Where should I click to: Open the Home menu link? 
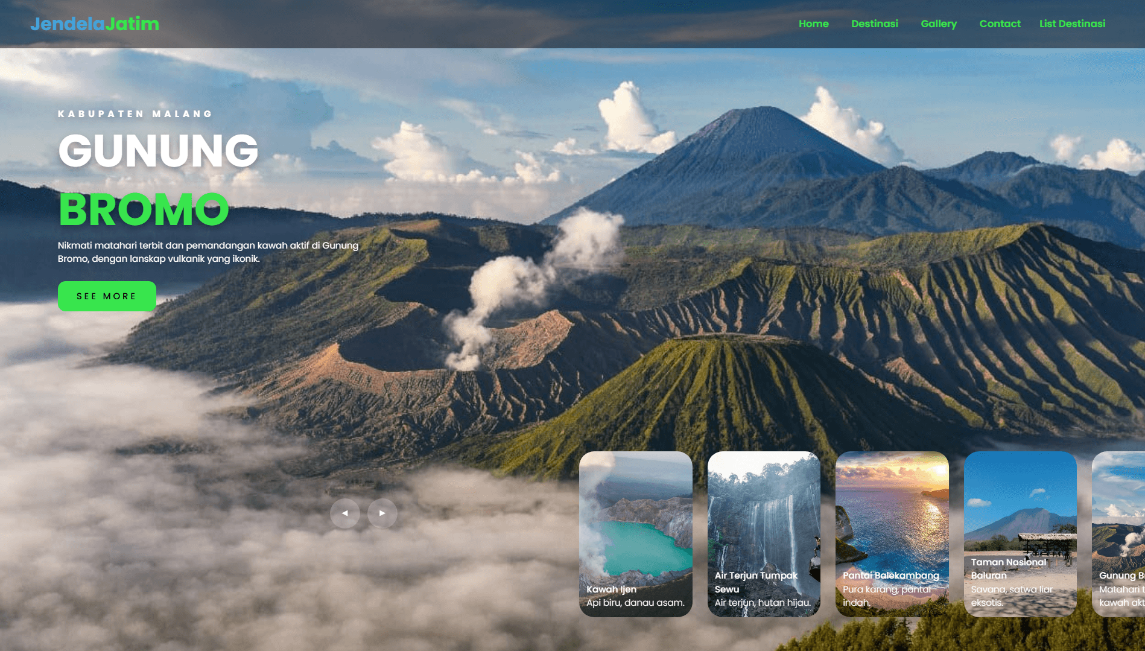tap(814, 24)
